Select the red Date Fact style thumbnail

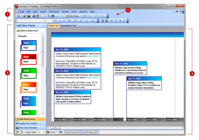tap(28, 60)
